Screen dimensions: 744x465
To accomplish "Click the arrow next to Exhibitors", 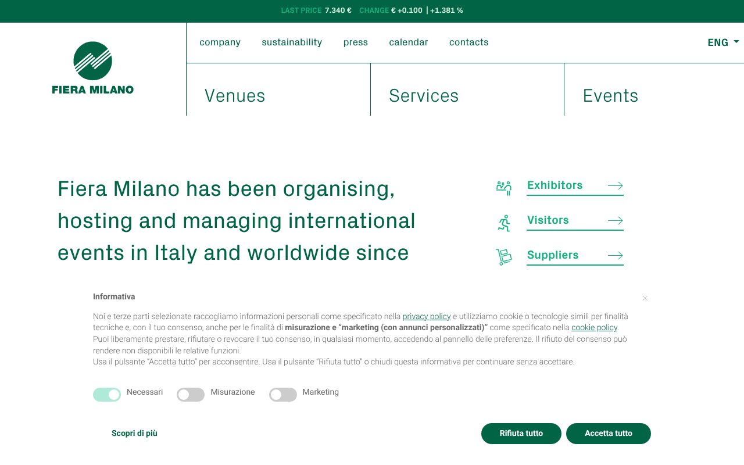I will 615,186.
